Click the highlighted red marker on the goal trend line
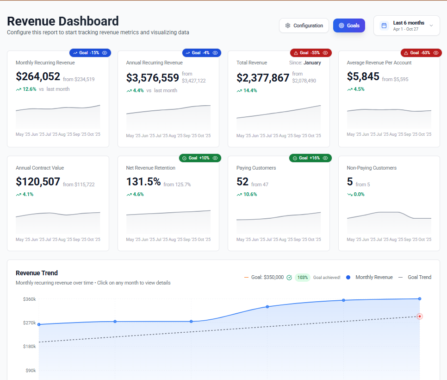This screenshot has height=380, width=447. click(x=419, y=316)
